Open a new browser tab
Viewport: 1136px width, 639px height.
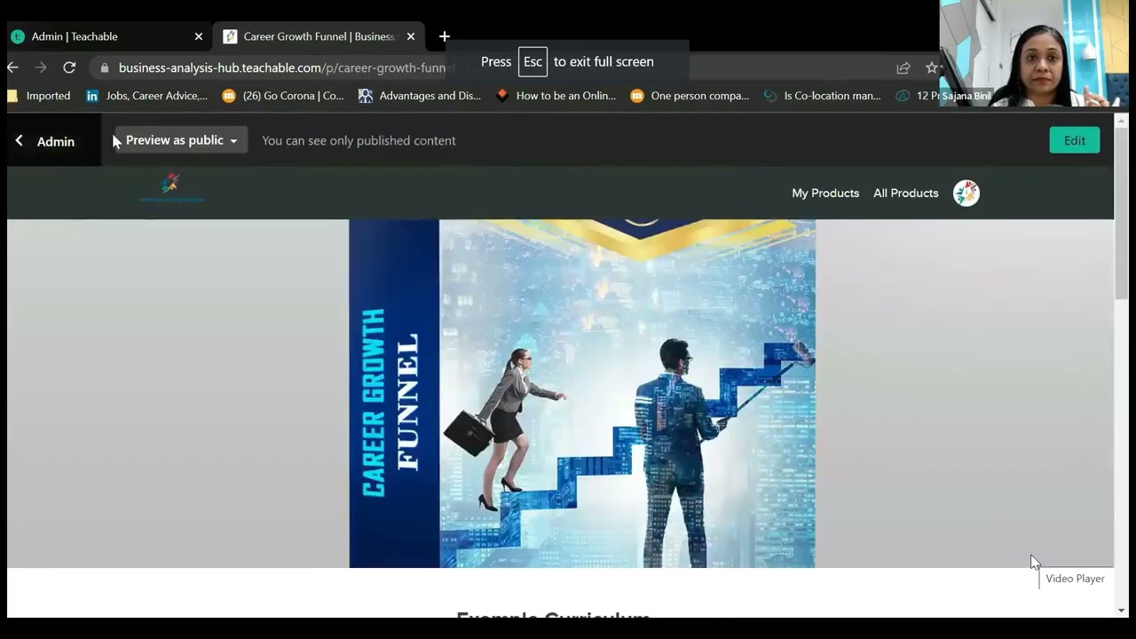(445, 36)
